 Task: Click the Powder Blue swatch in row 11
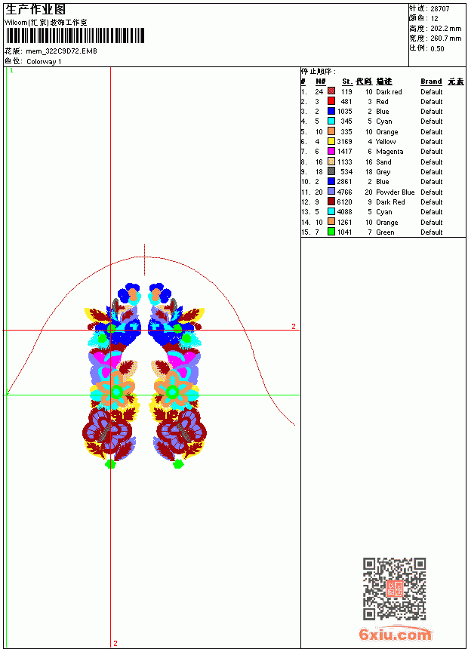pos(331,192)
